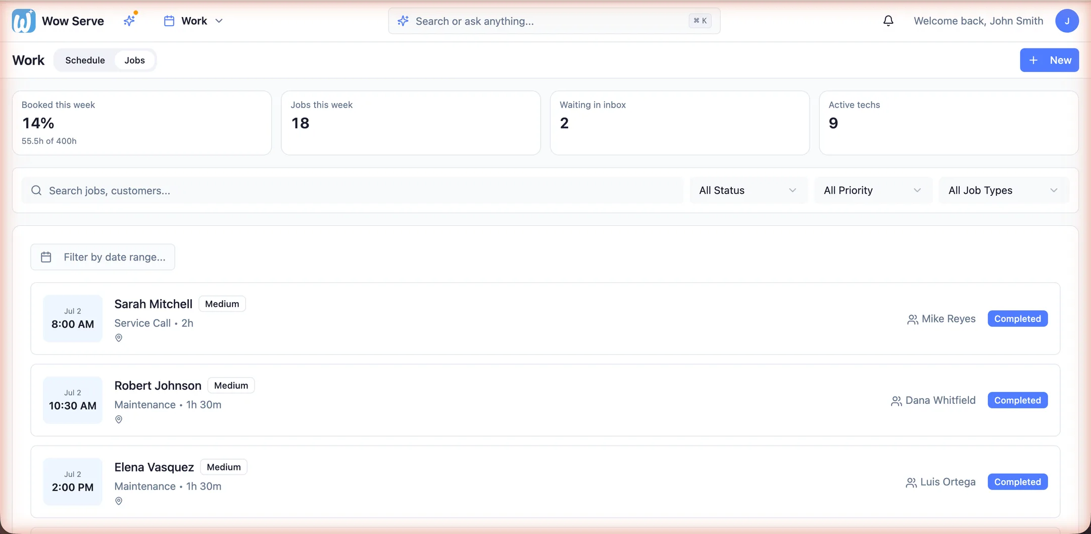1091x534 pixels.
Task: Click the Robert Johnson customer name
Action: (x=158, y=386)
